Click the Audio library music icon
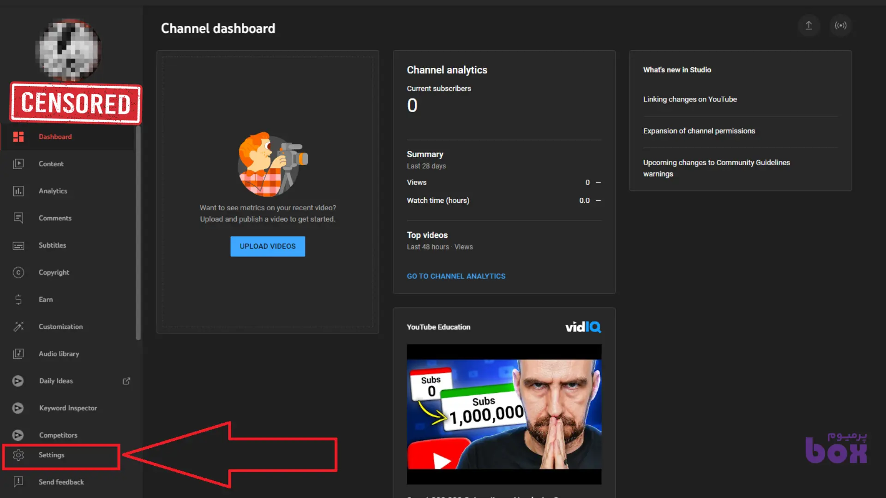This screenshot has height=498, width=886. pyautogui.click(x=18, y=354)
